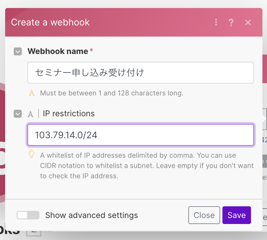Click the Close button in dialog footer
This screenshot has height=240, width=267.
[x=204, y=215]
